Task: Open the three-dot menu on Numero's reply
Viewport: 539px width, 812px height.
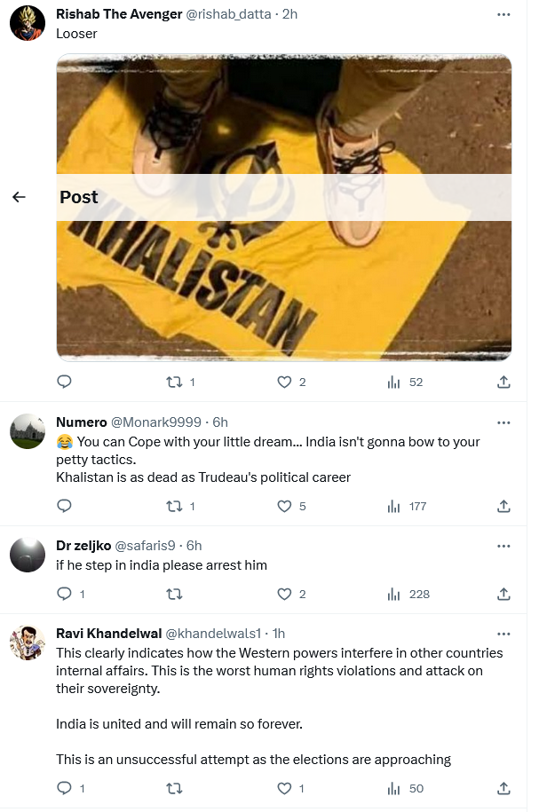Action: (503, 422)
